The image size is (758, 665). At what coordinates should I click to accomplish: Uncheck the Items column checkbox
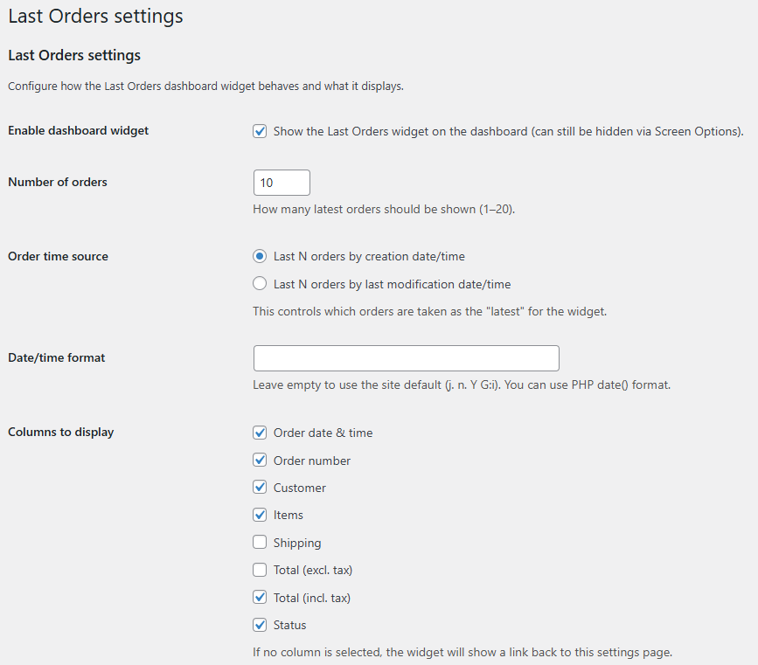(x=260, y=516)
